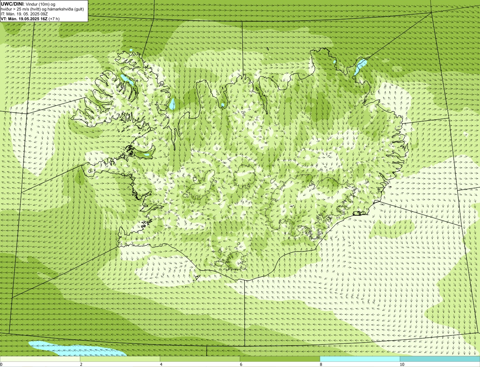Click the title line "UWC/DINI: Vindur (10m) og"
Viewport: 480px width, 367px height.
point(28,4)
